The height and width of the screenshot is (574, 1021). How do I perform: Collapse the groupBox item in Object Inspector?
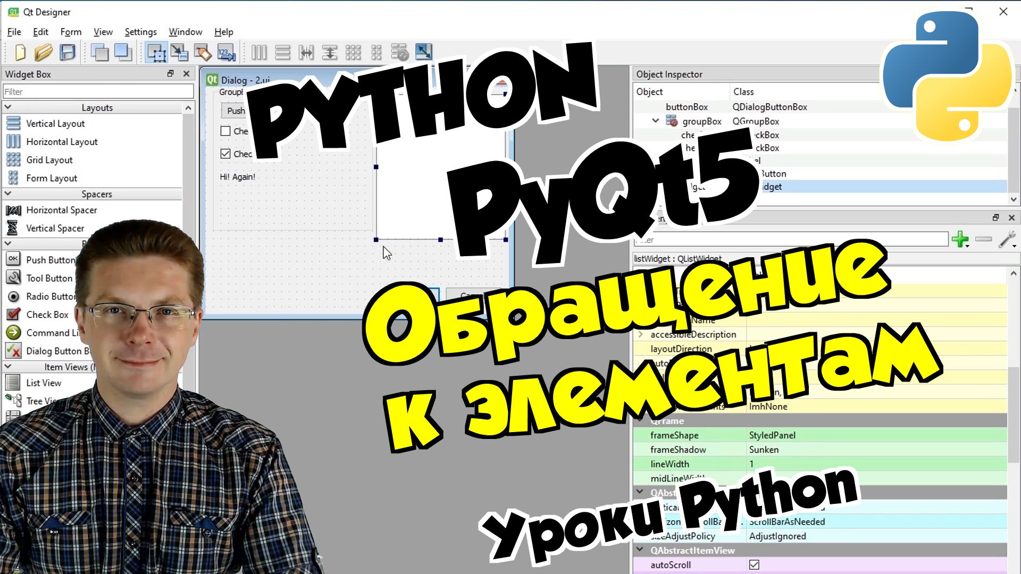pos(656,121)
